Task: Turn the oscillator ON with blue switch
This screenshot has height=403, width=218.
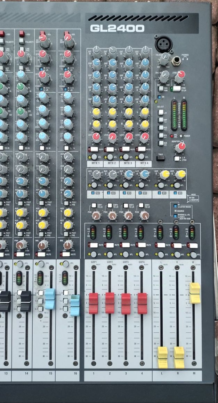Action: click(x=160, y=97)
